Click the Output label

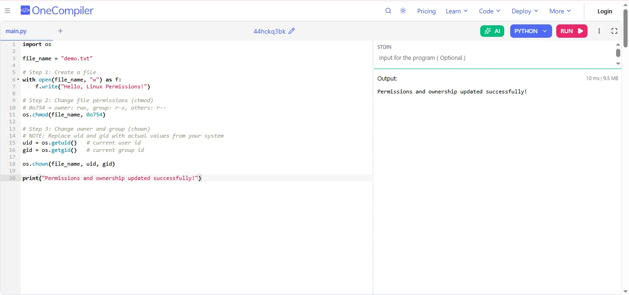pos(387,79)
